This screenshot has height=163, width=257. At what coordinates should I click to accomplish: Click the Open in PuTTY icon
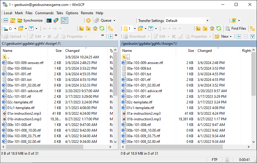[56, 20]
